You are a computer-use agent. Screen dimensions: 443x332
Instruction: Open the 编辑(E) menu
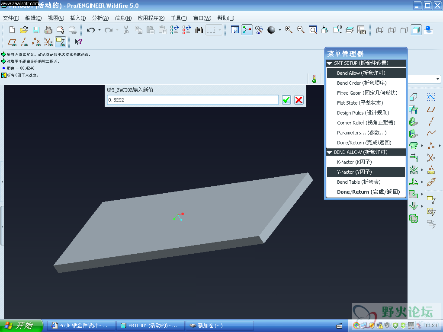pyautogui.click(x=33, y=18)
